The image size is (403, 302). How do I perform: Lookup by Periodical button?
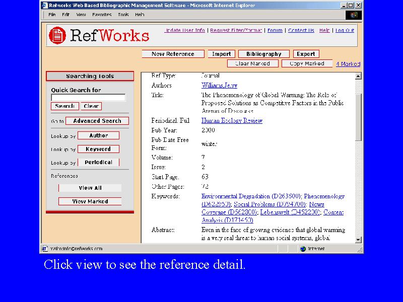[98, 162]
